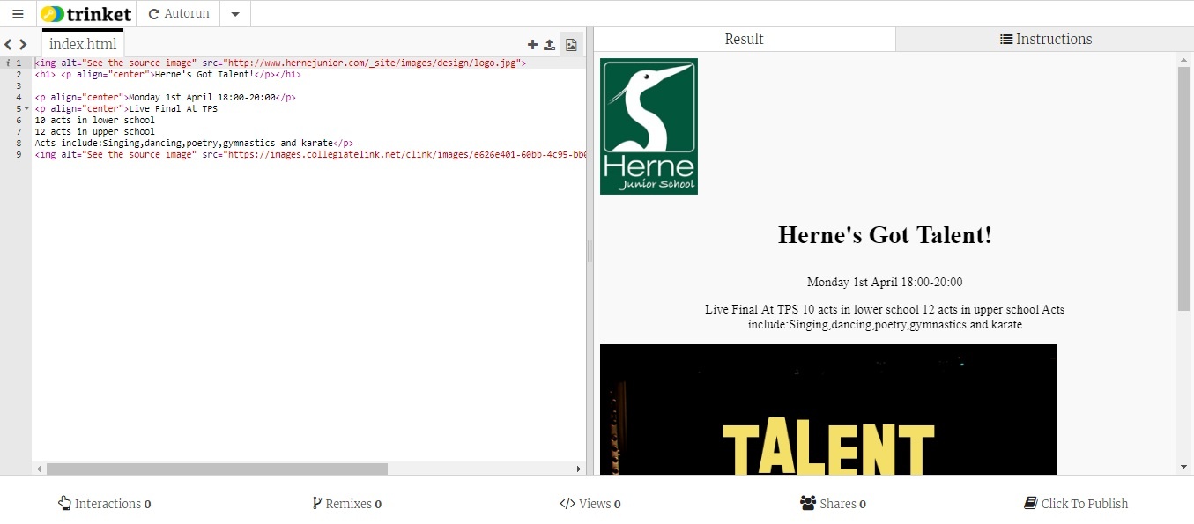
Task: Click line number 9 in gutter
Action: pos(18,155)
